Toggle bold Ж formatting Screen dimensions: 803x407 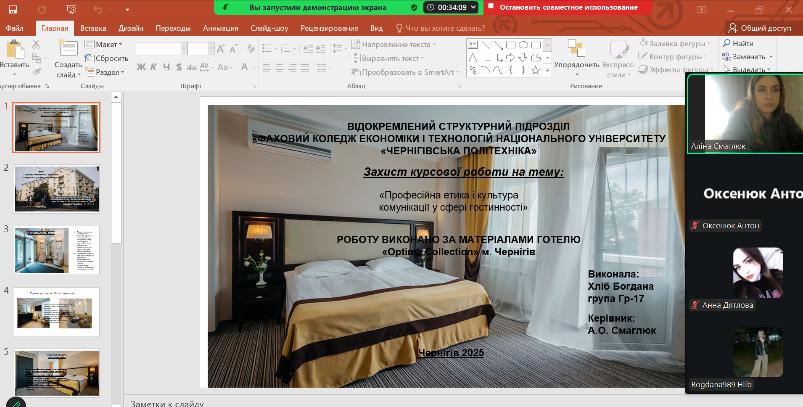click(141, 67)
